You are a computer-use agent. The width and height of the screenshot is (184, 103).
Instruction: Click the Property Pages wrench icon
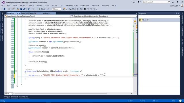(x=147, y=20)
